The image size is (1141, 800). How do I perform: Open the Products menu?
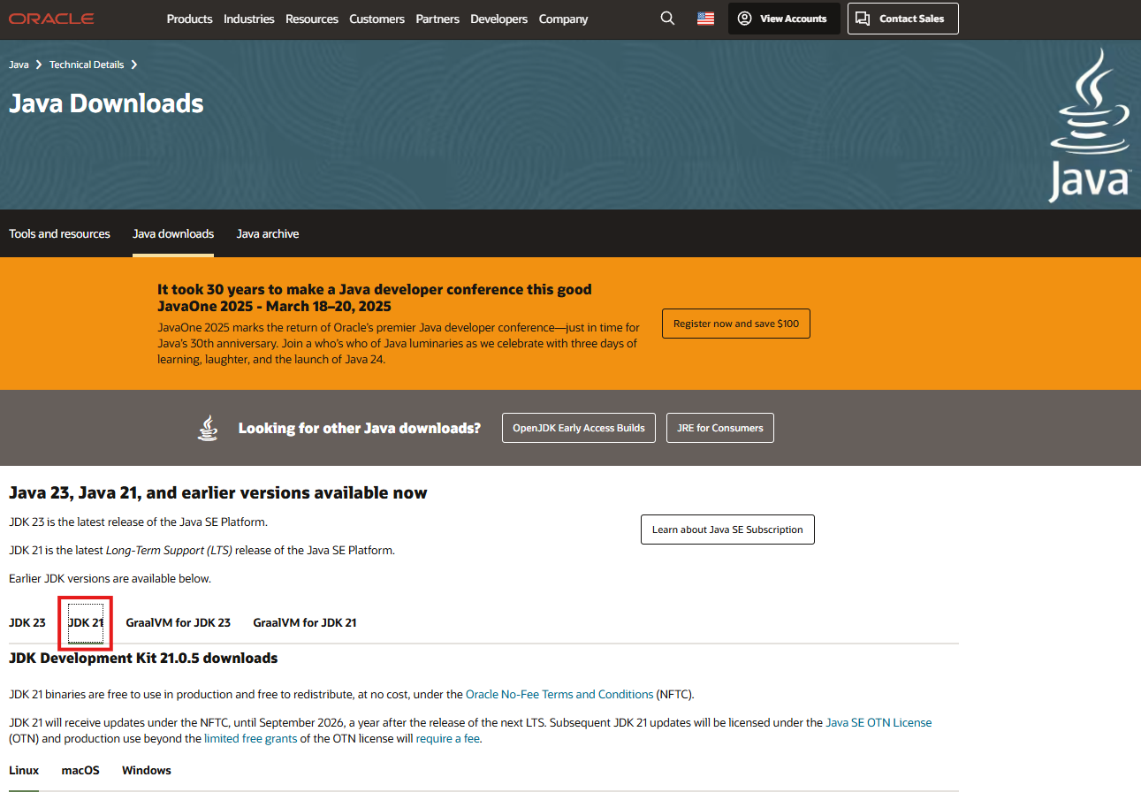pyautogui.click(x=189, y=19)
